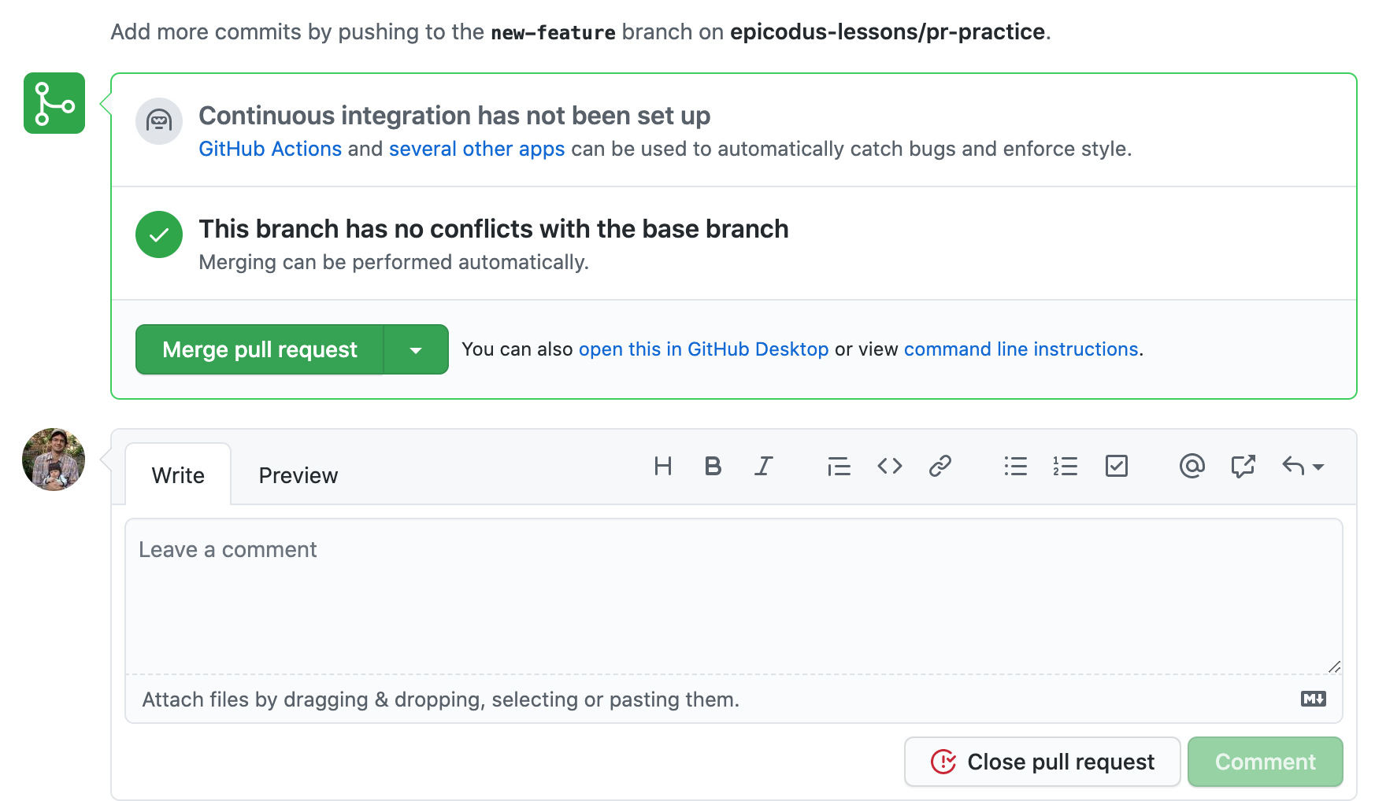Click into the Leave a comment field
Screen dimensions: 1375x801
pos(734,596)
